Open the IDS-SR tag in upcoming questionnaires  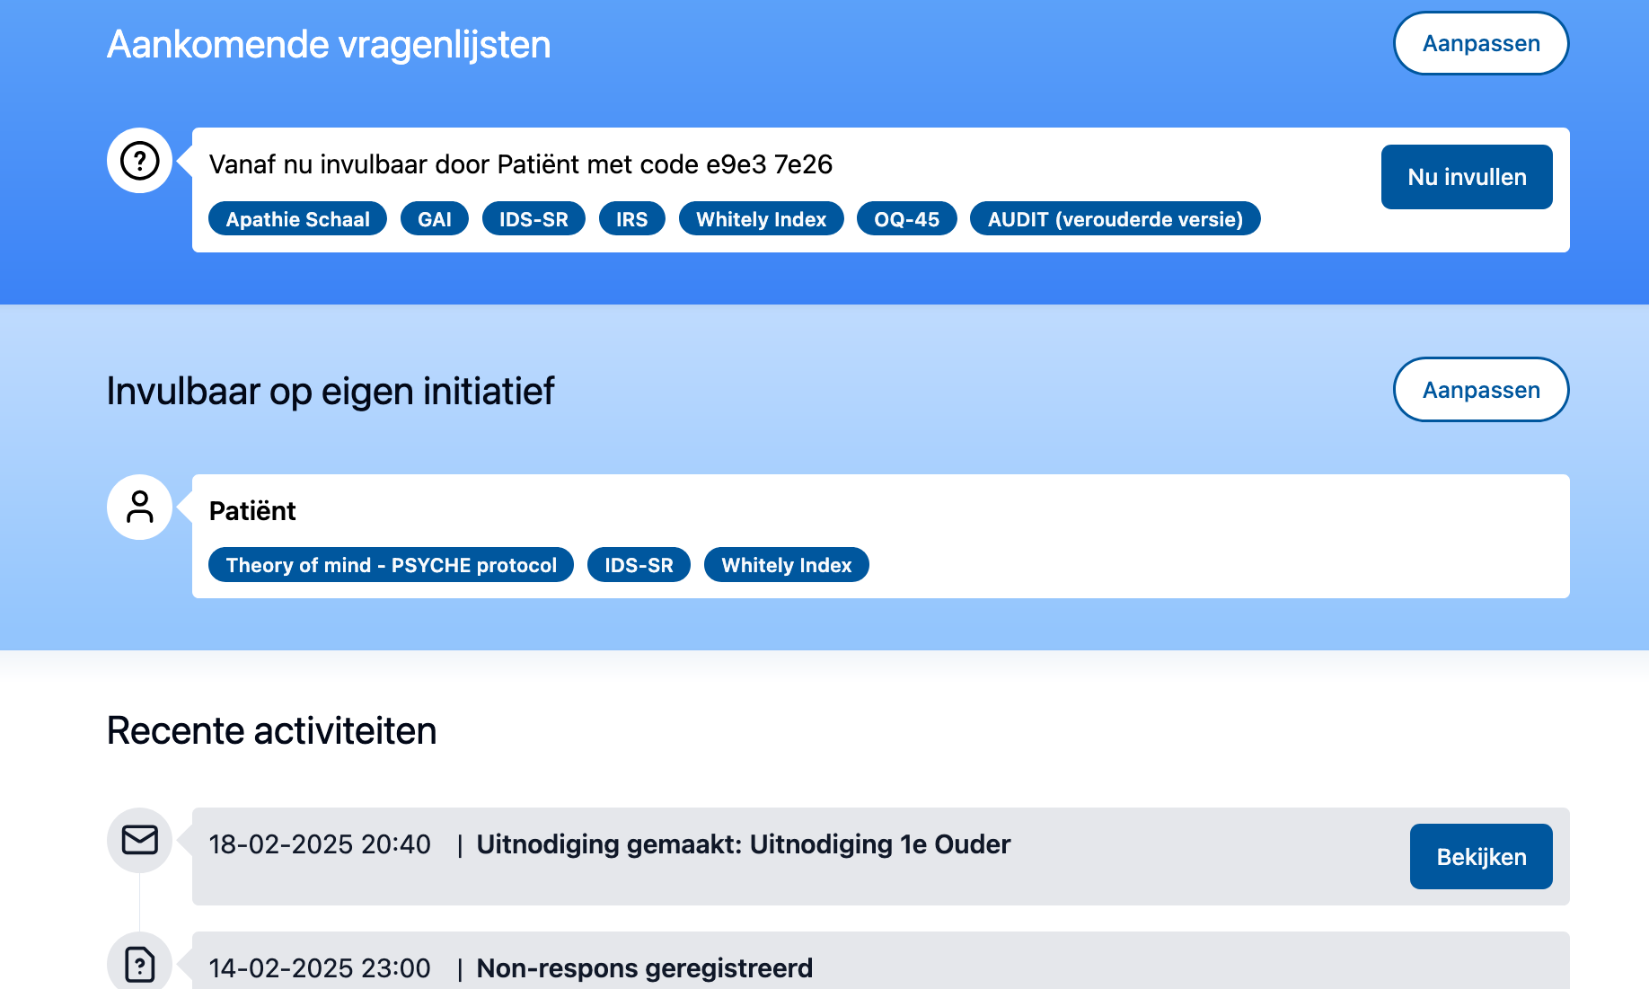[x=533, y=218]
